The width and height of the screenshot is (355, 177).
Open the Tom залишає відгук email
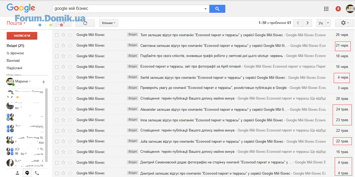(203, 35)
